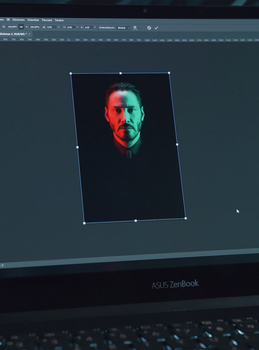Click the height percentage field showing 100,00%
This screenshot has width=259, height=350.
(34, 27)
